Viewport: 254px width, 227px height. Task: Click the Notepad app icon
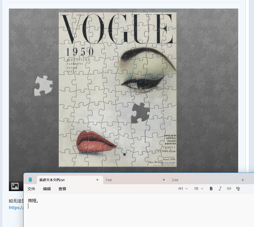(30, 180)
